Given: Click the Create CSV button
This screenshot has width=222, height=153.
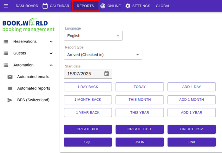Looking at the screenshot, I should click(x=192, y=129).
